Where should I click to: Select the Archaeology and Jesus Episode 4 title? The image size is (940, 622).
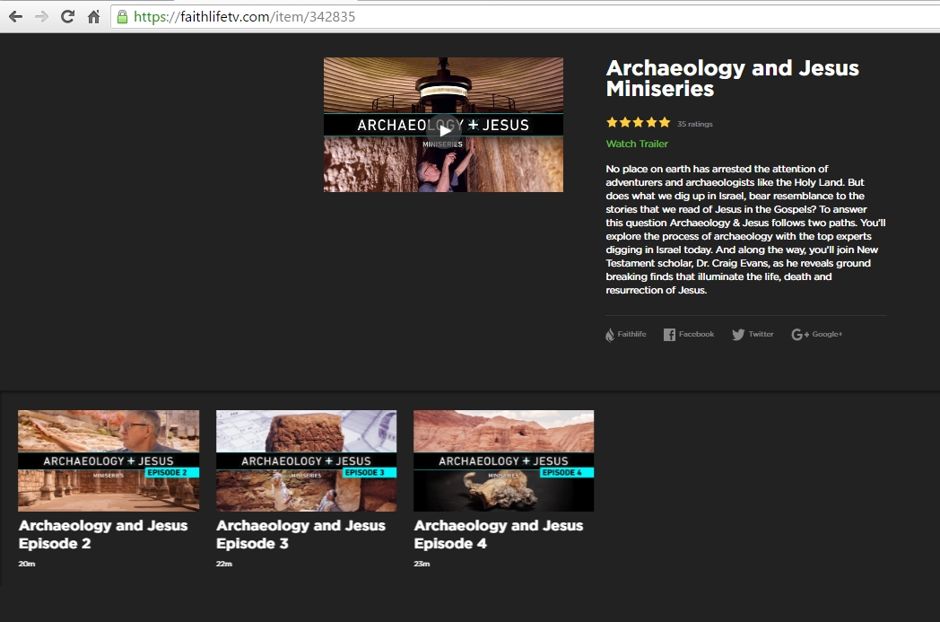click(x=499, y=534)
